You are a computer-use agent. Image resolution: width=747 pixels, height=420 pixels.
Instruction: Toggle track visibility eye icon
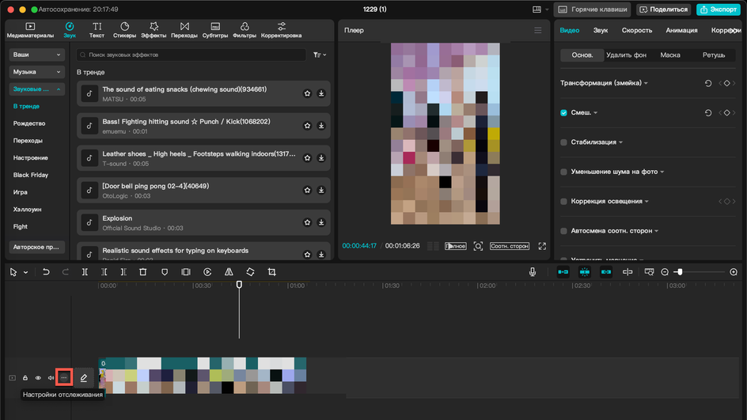pyautogui.click(x=38, y=377)
